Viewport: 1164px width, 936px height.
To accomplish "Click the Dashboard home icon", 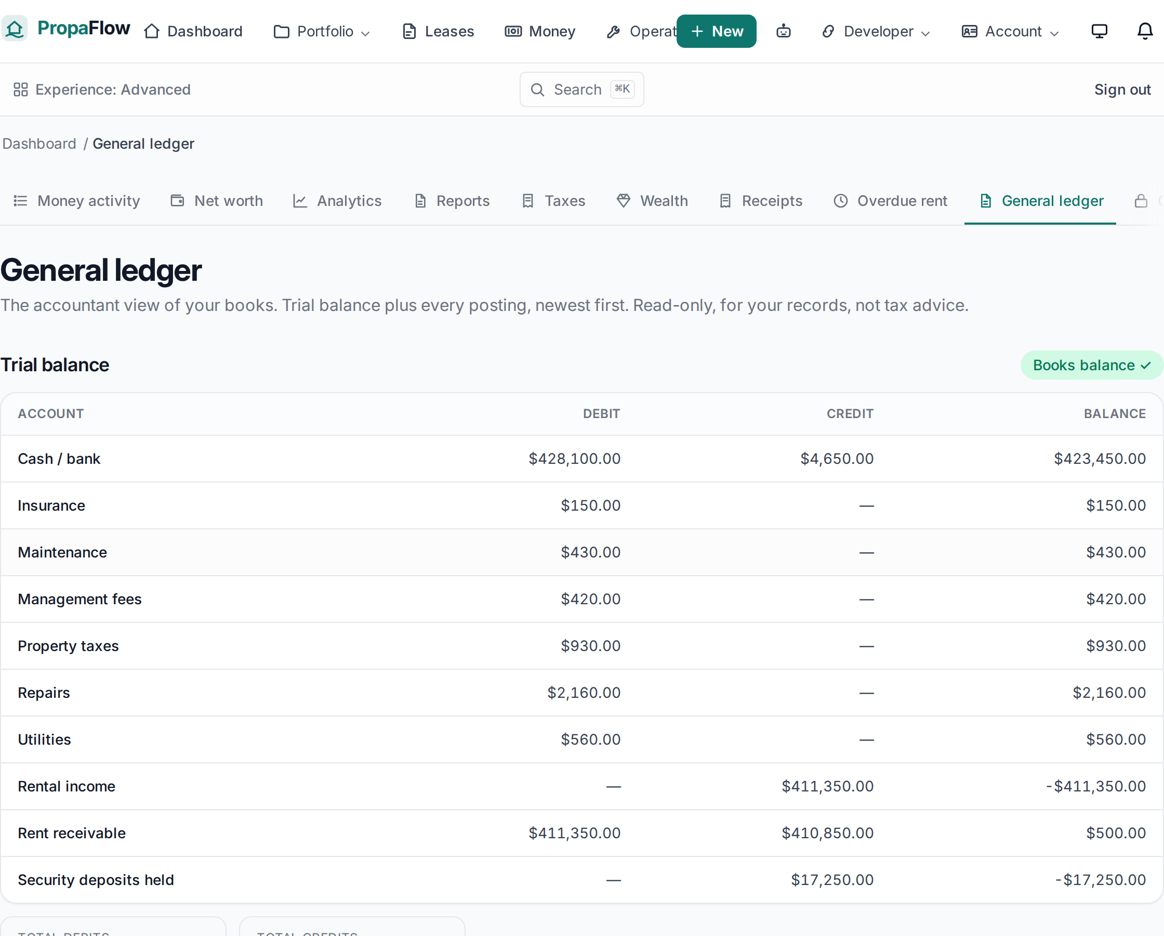I will tap(152, 31).
